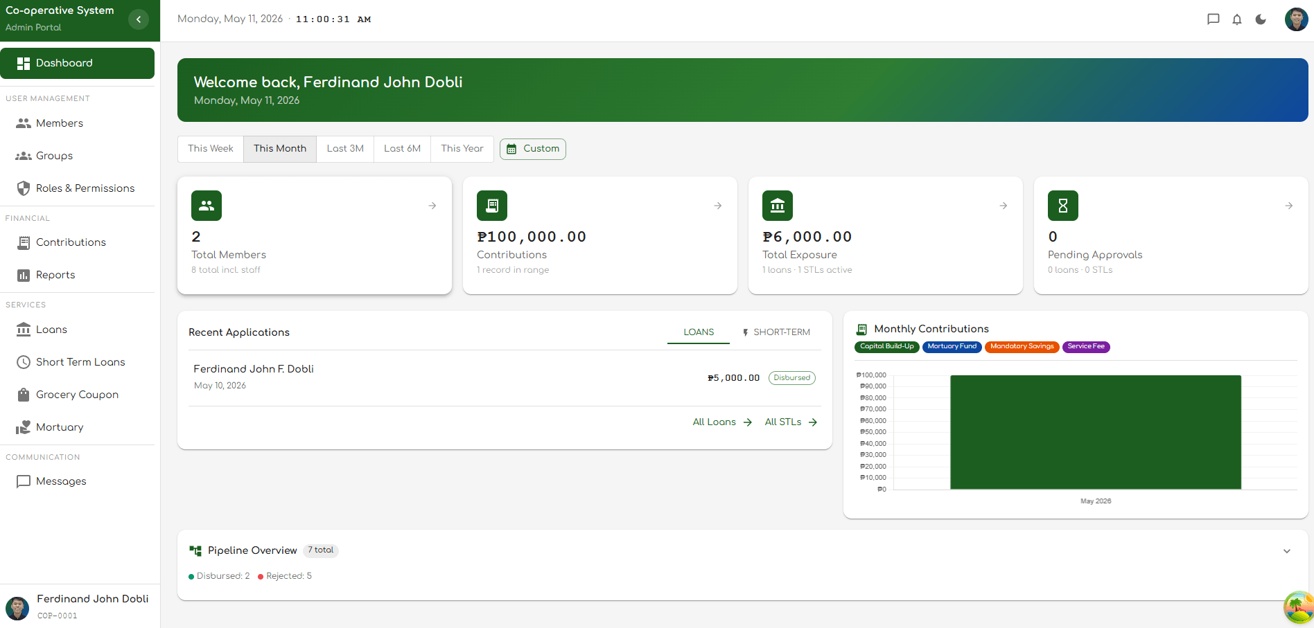Open messages chat icon in header
The image size is (1314, 628).
click(1213, 19)
